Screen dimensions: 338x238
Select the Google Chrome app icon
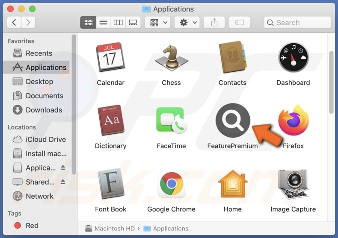click(172, 184)
